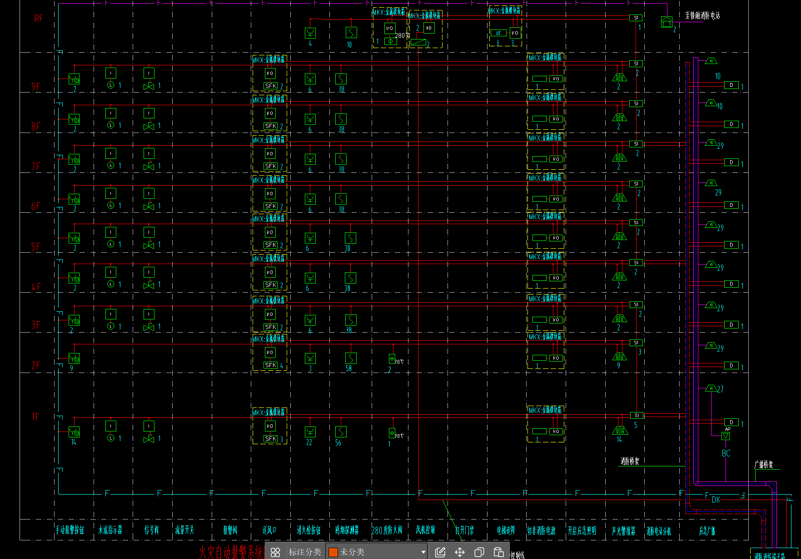The image size is (801, 559).
Task: Select the 70°C fire damper symbol on 2F
Action: [x=392, y=359]
